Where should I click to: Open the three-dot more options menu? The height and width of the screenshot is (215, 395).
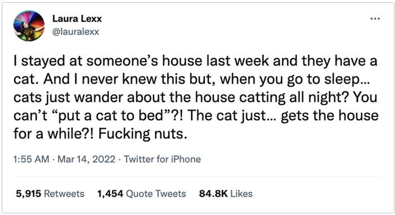click(375, 19)
